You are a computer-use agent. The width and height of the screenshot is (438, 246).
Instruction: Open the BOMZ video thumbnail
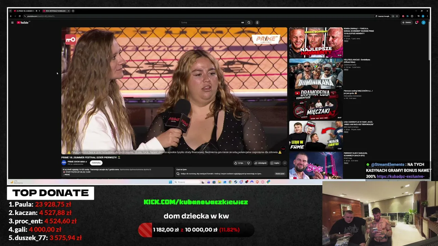point(316,166)
